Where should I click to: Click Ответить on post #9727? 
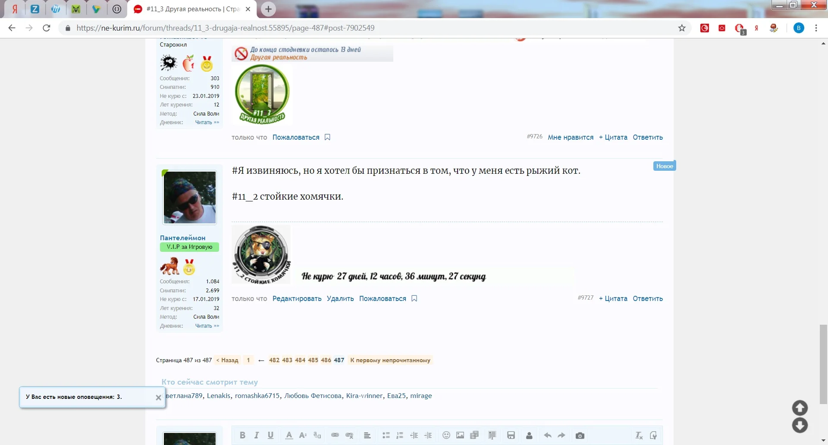(x=647, y=298)
